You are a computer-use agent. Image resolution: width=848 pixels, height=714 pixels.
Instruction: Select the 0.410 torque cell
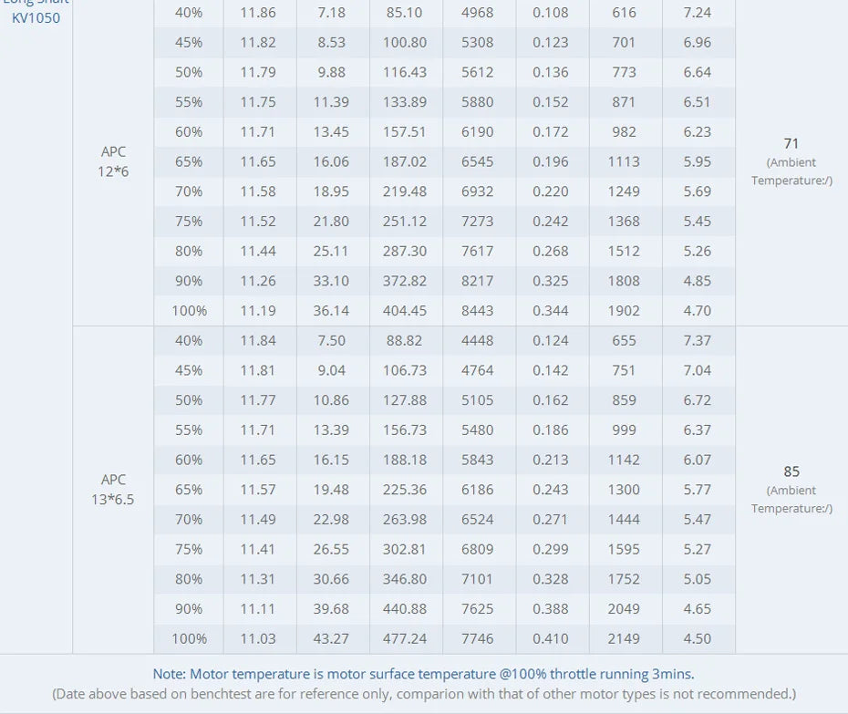click(551, 639)
